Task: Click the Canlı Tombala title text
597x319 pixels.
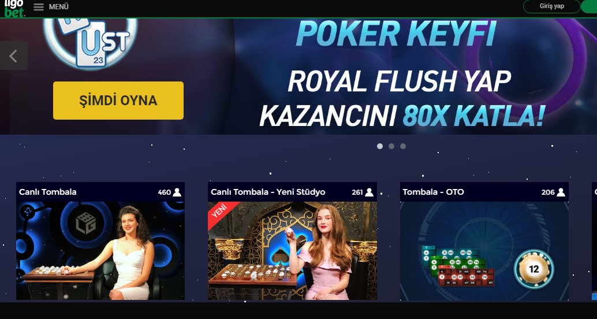Action: coord(47,192)
